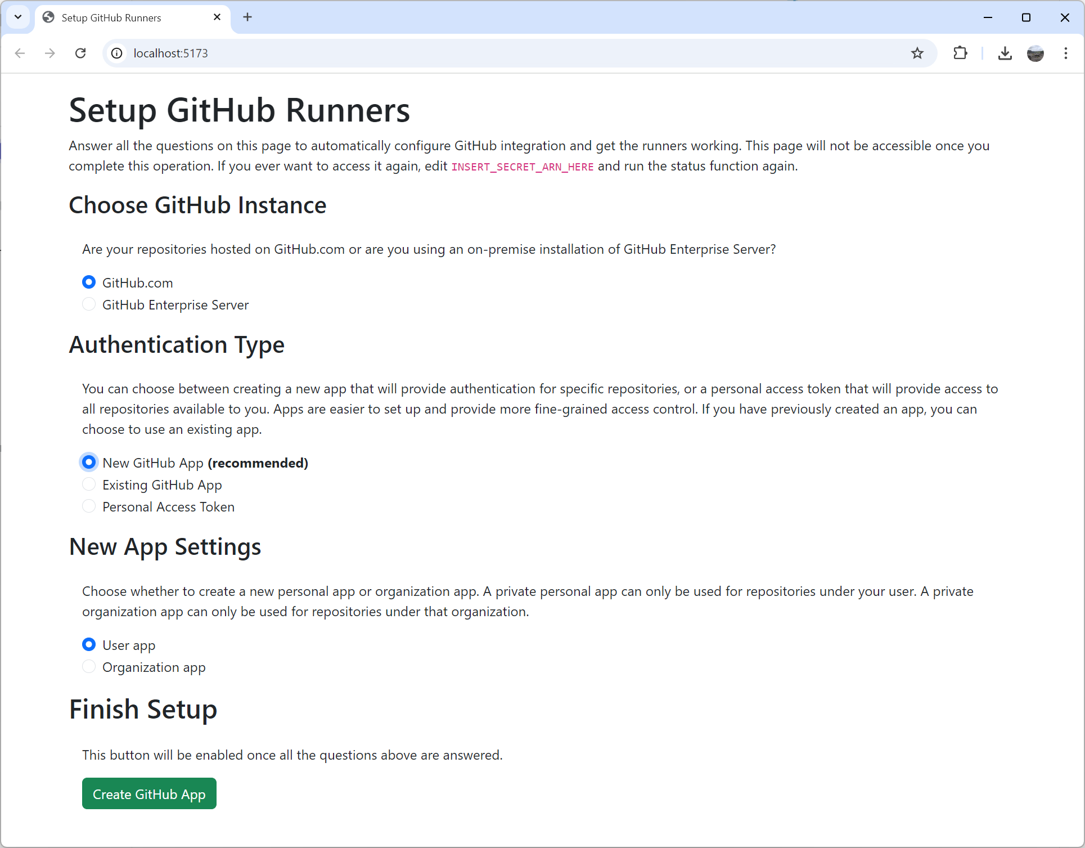Bookmark this page with star icon
Viewport: 1085px width, 848px height.
pyautogui.click(x=917, y=53)
